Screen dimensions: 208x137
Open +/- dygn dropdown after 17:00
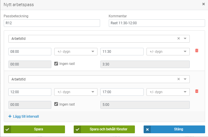168,92
